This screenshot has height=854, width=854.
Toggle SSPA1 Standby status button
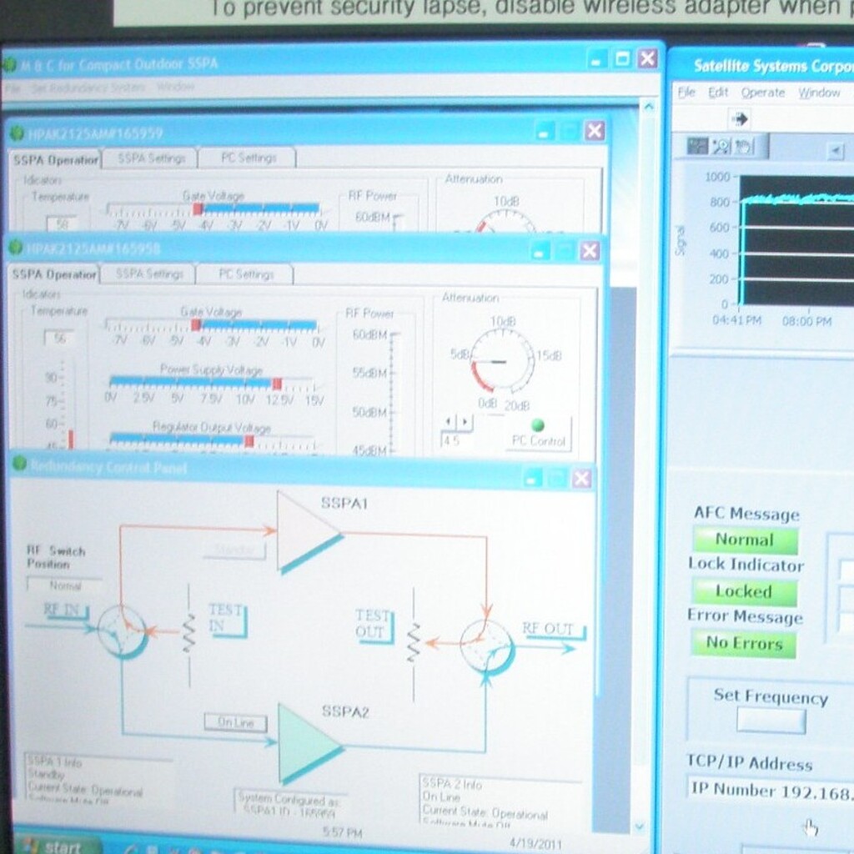point(234,550)
